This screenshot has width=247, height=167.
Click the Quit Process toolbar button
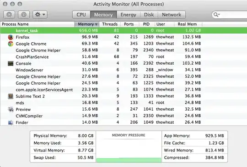point(9,15)
